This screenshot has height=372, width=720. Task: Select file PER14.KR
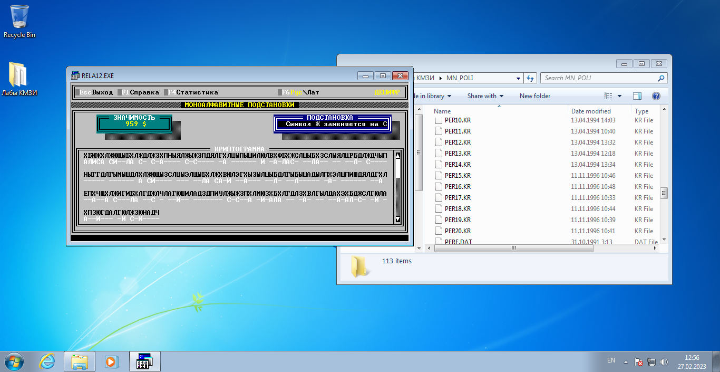458,165
